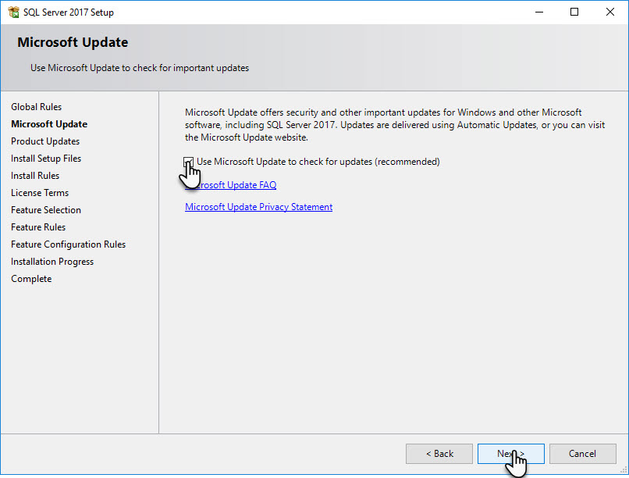Select Microsoft Update step in sidebar
629x478 pixels.
49,124
